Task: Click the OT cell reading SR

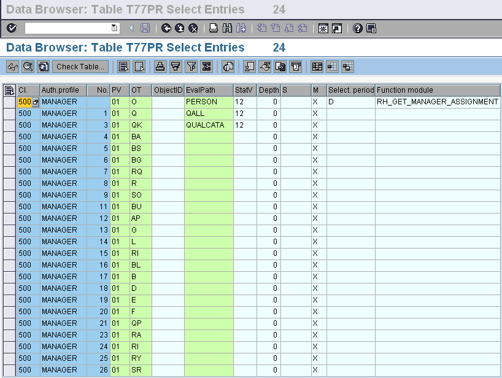Action: click(141, 370)
